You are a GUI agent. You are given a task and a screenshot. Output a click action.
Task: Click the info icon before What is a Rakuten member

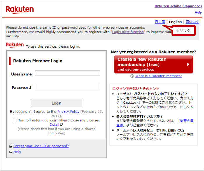pyautogui.click(x=132, y=76)
